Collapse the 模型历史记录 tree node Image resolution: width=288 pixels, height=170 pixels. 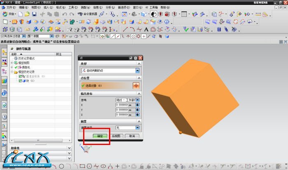[12, 72]
